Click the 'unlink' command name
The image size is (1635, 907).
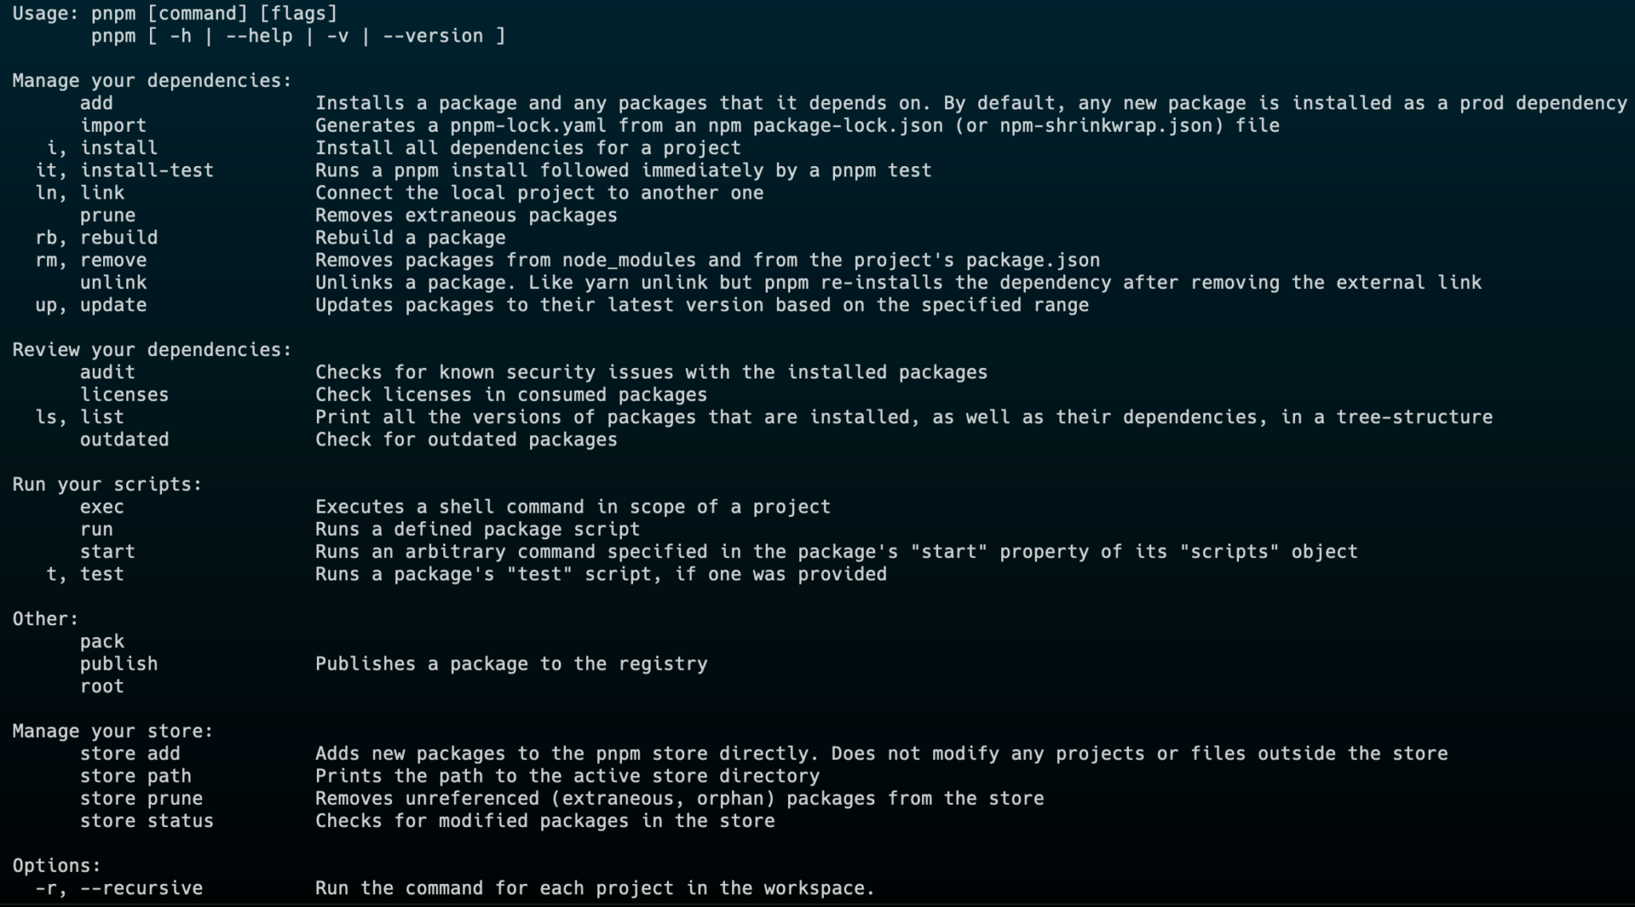[x=113, y=283]
